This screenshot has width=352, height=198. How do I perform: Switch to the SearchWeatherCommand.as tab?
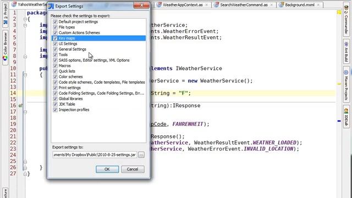click(244, 5)
